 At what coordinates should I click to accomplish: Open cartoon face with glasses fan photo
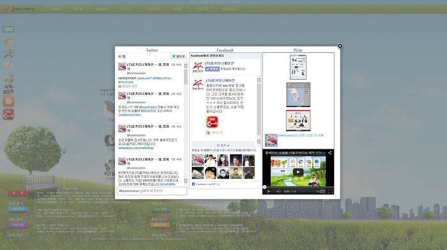[210, 173]
